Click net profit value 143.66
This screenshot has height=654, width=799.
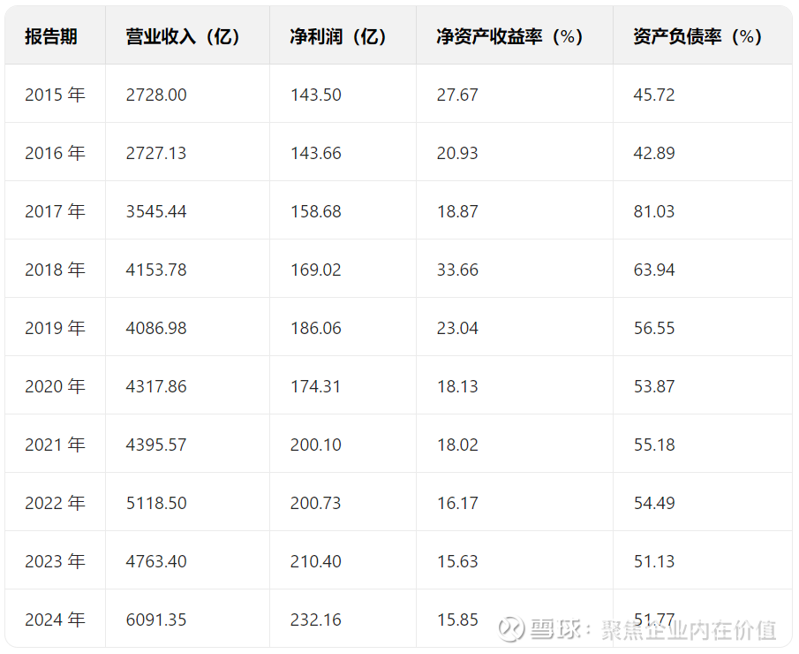click(316, 153)
